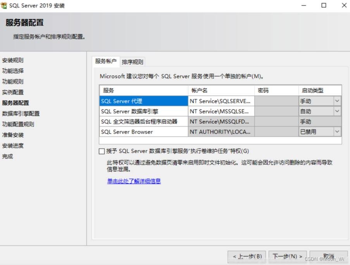
Task: Maximize the SQL Server 2019 setup window
Action: (x=324, y=5)
